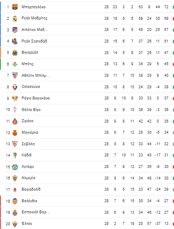This screenshot has width=174, height=229.
Task: Click the Atlético Madrid crest icon
Action: (x=15, y=30)
